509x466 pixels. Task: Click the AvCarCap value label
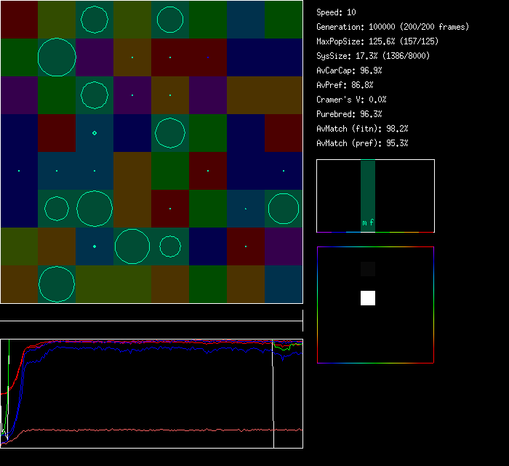pyautogui.click(x=349, y=71)
